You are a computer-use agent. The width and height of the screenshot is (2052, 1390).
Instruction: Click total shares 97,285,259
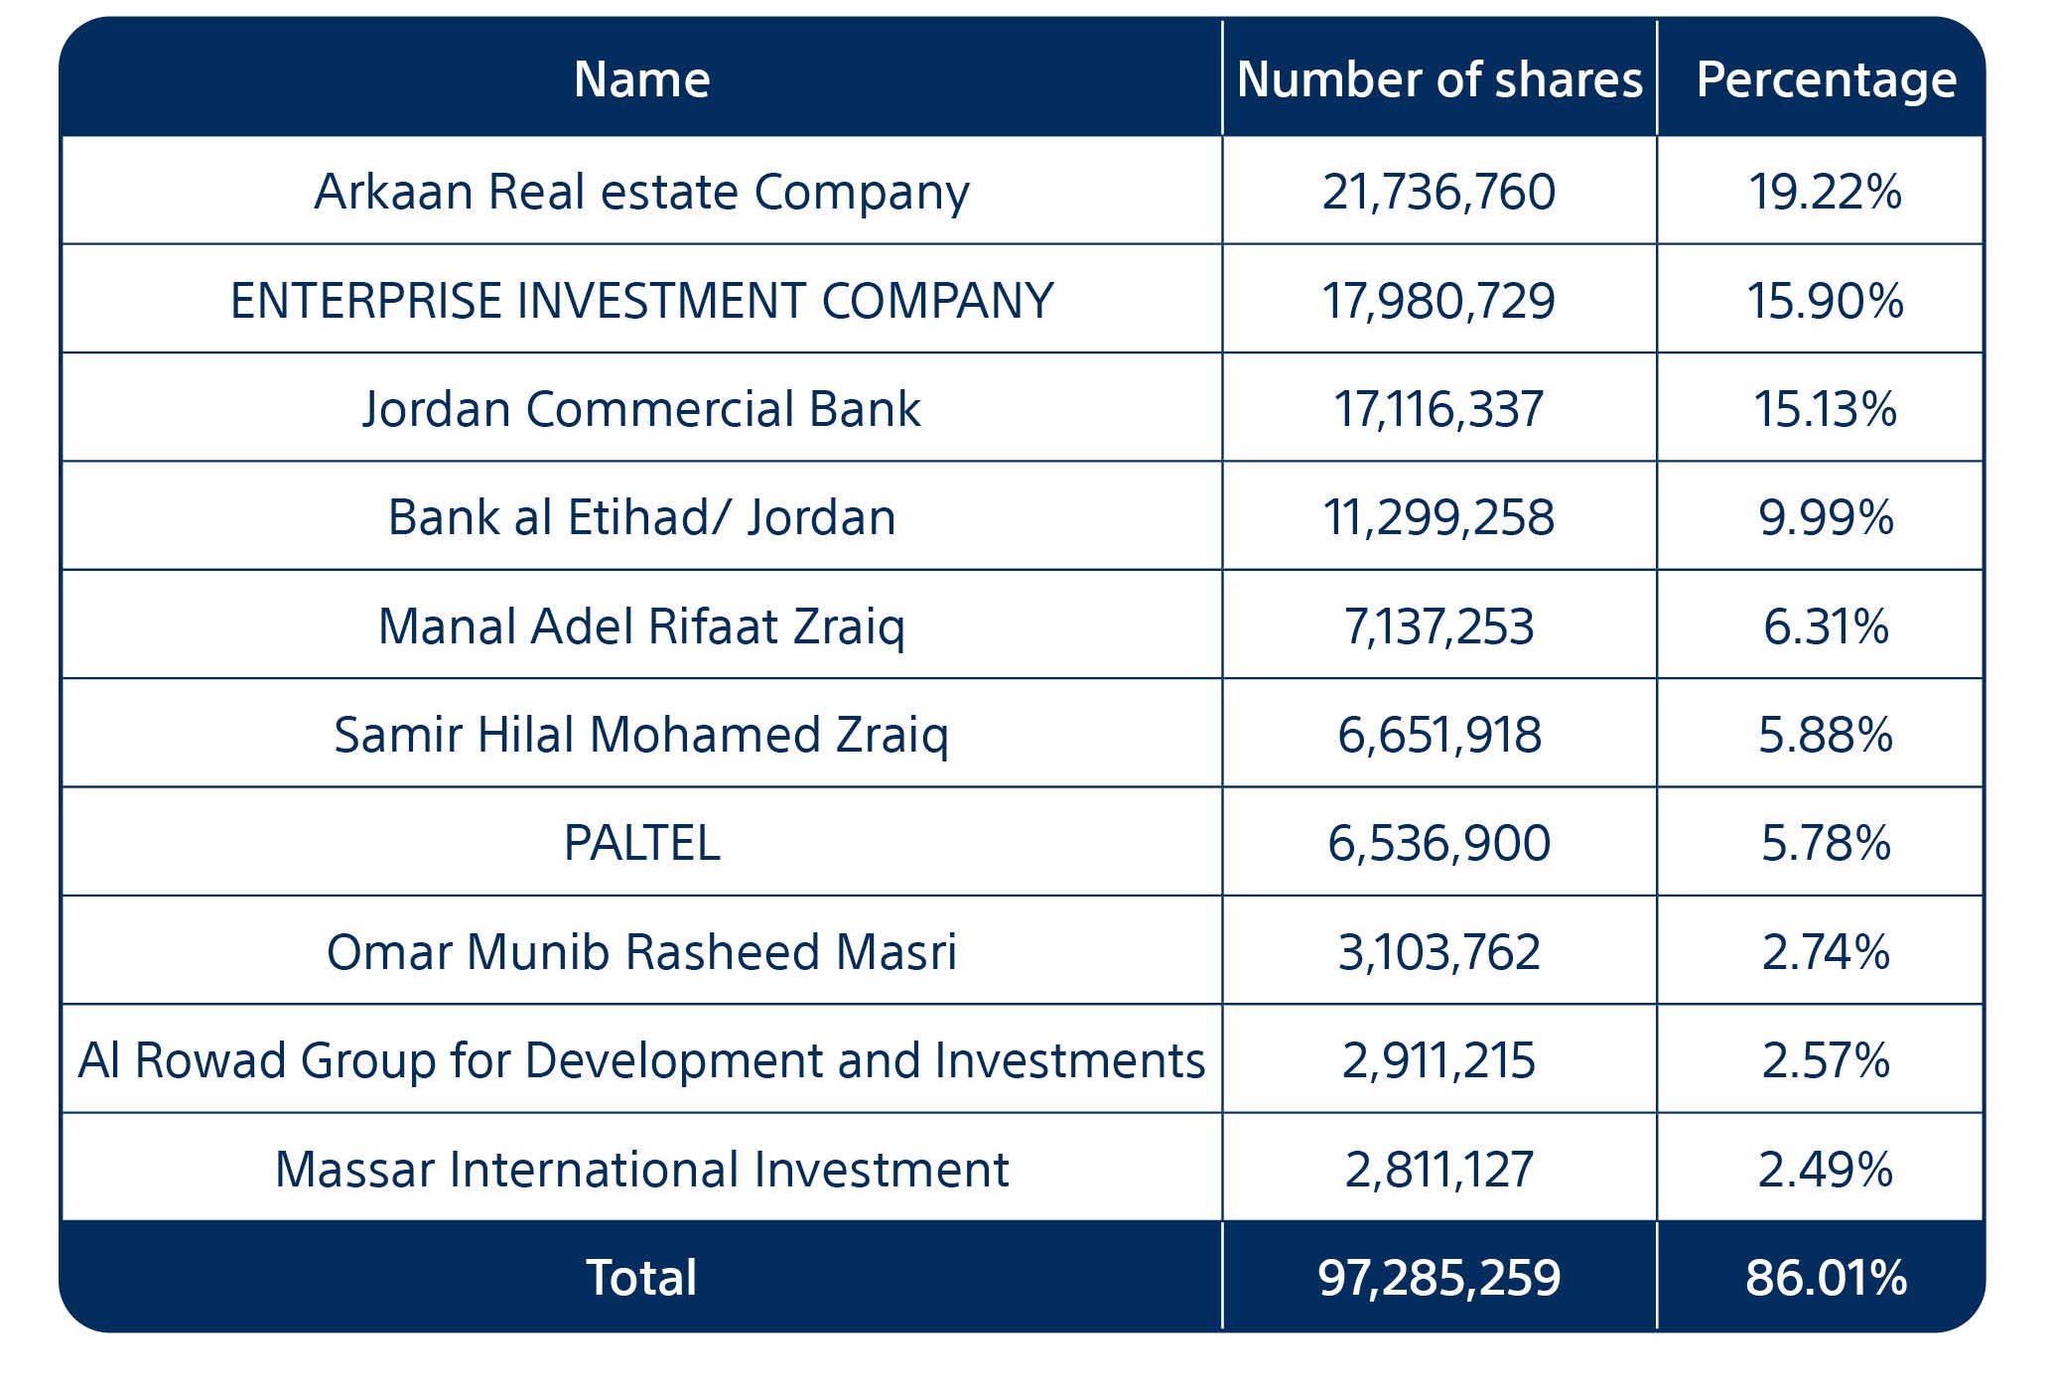(1438, 1277)
